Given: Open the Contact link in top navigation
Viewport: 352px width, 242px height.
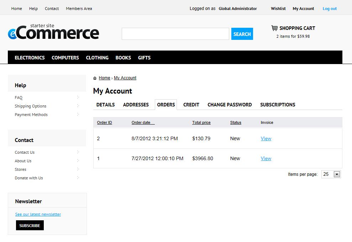Looking at the screenshot, I should (52, 9).
